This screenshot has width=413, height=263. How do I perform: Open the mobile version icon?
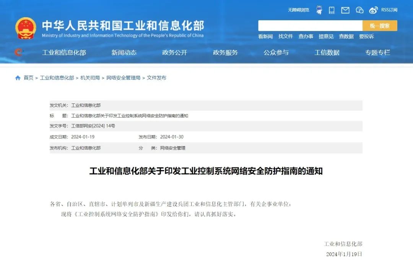(332, 10)
